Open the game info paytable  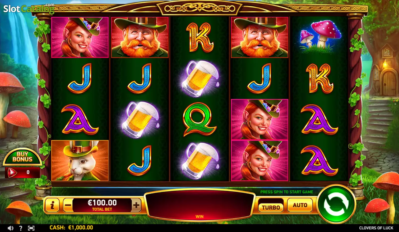click(x=52, y=205)
